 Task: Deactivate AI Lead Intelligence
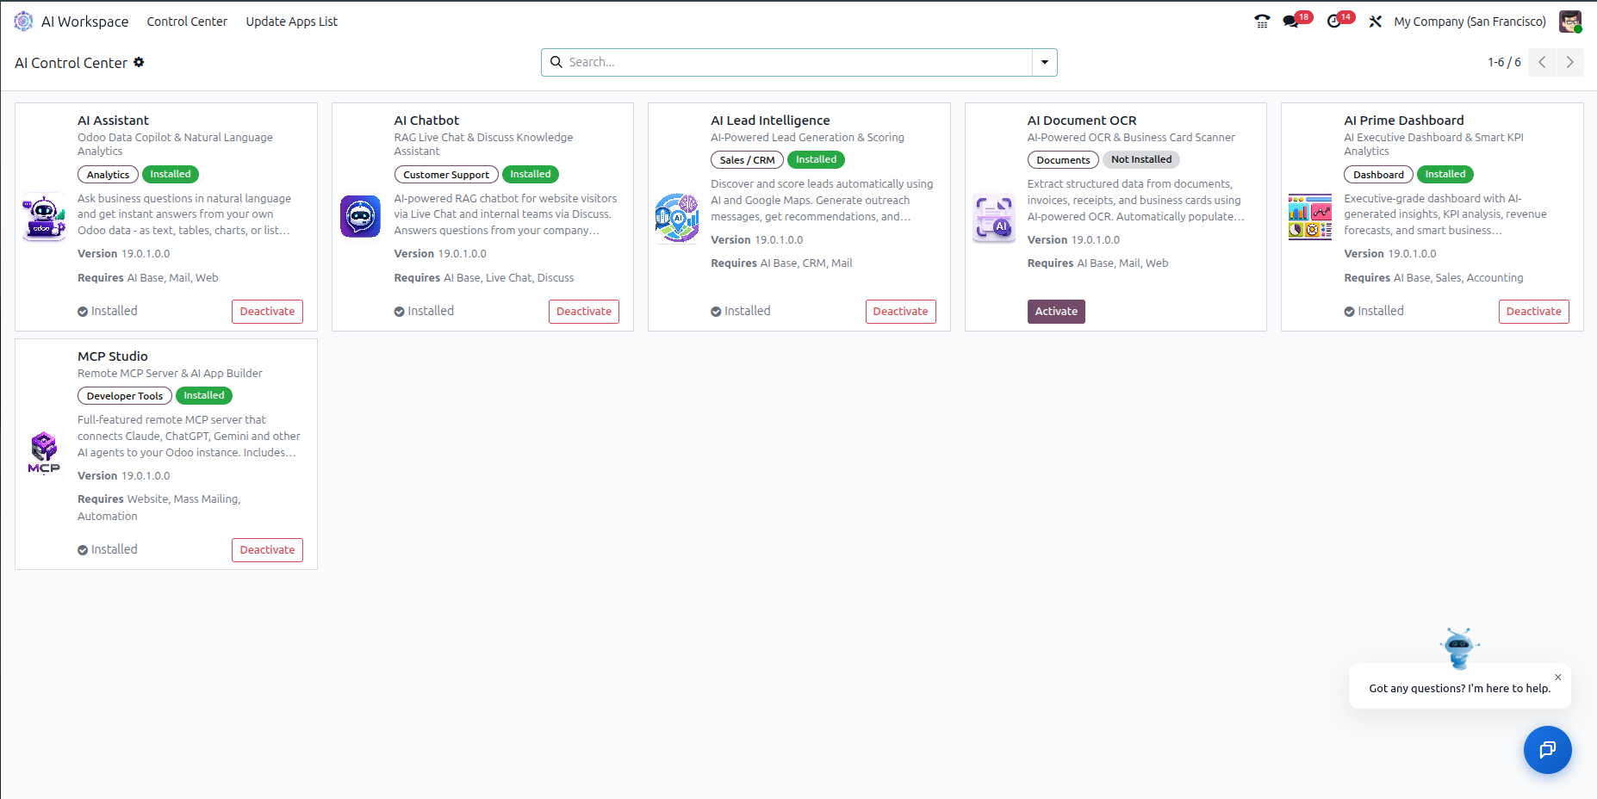click(900, 312)
